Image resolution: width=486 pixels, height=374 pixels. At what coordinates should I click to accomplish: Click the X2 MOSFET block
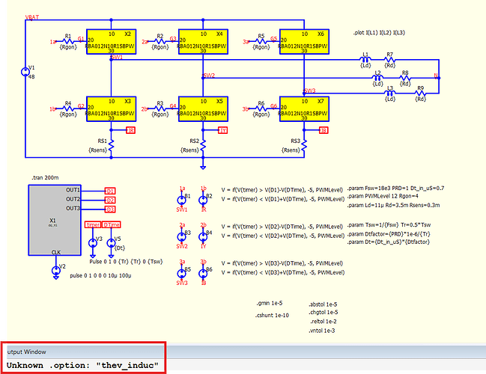coord(112,42)
